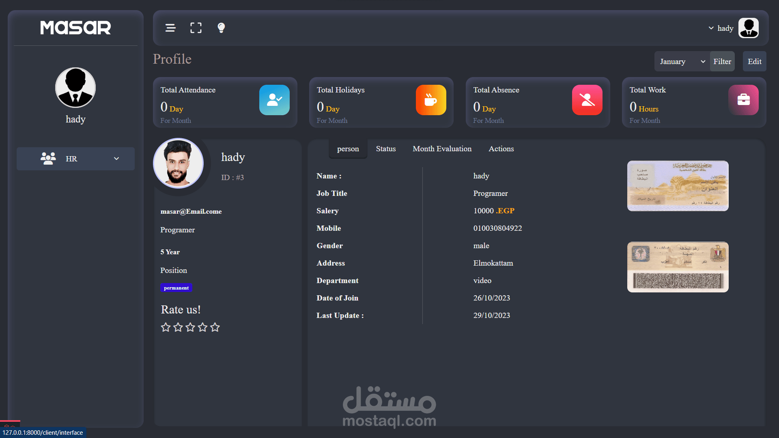Toggle fullscreen mode icon
Viewport: 779px width, 438px height.
(x=196, y=28)
